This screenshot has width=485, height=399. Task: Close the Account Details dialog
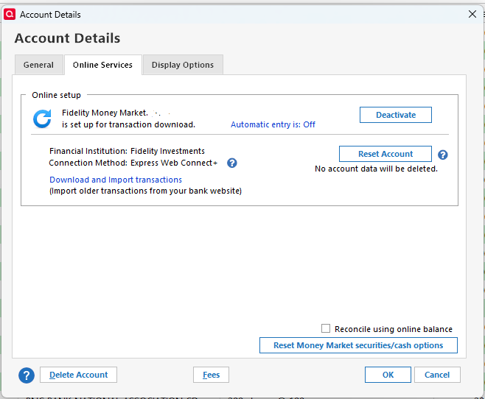(472, 14)
